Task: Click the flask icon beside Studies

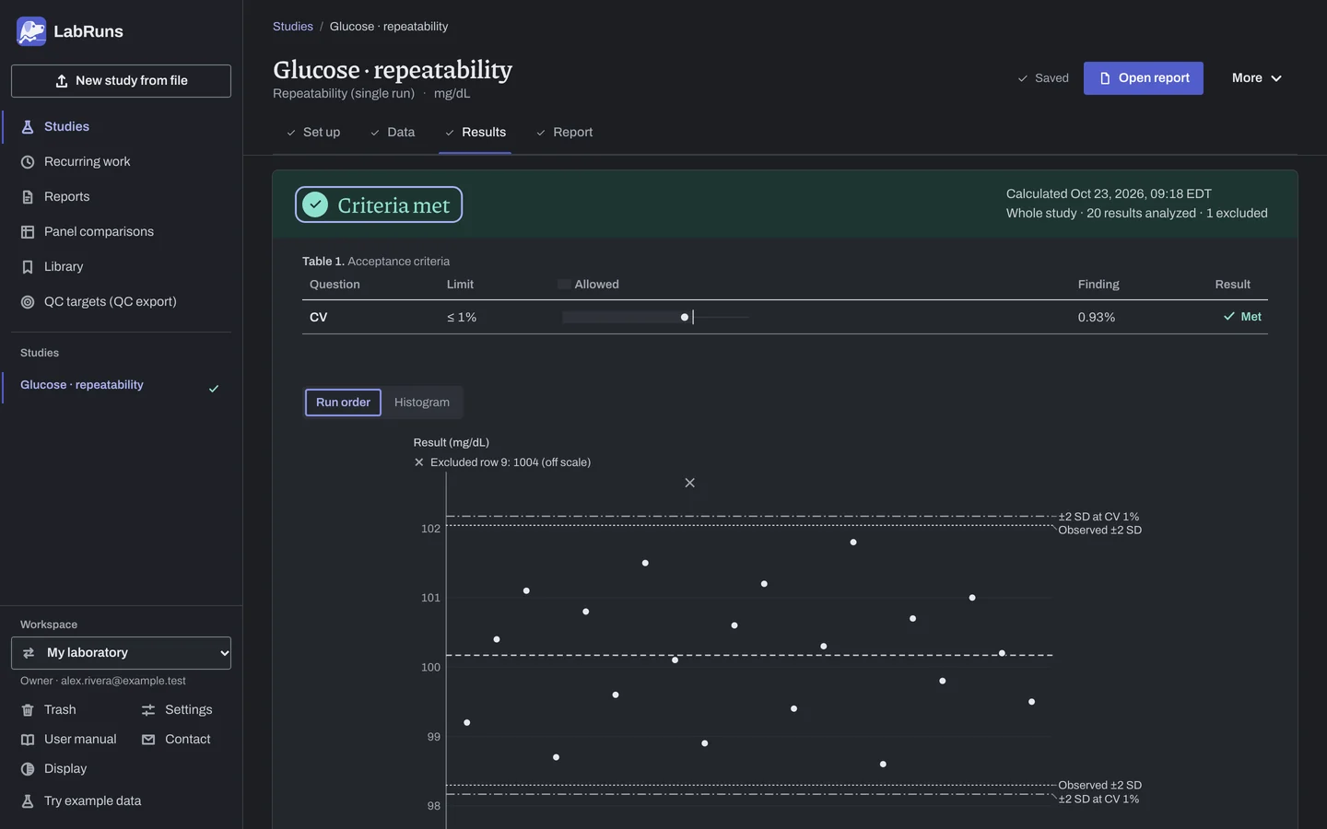Action: 28,127
